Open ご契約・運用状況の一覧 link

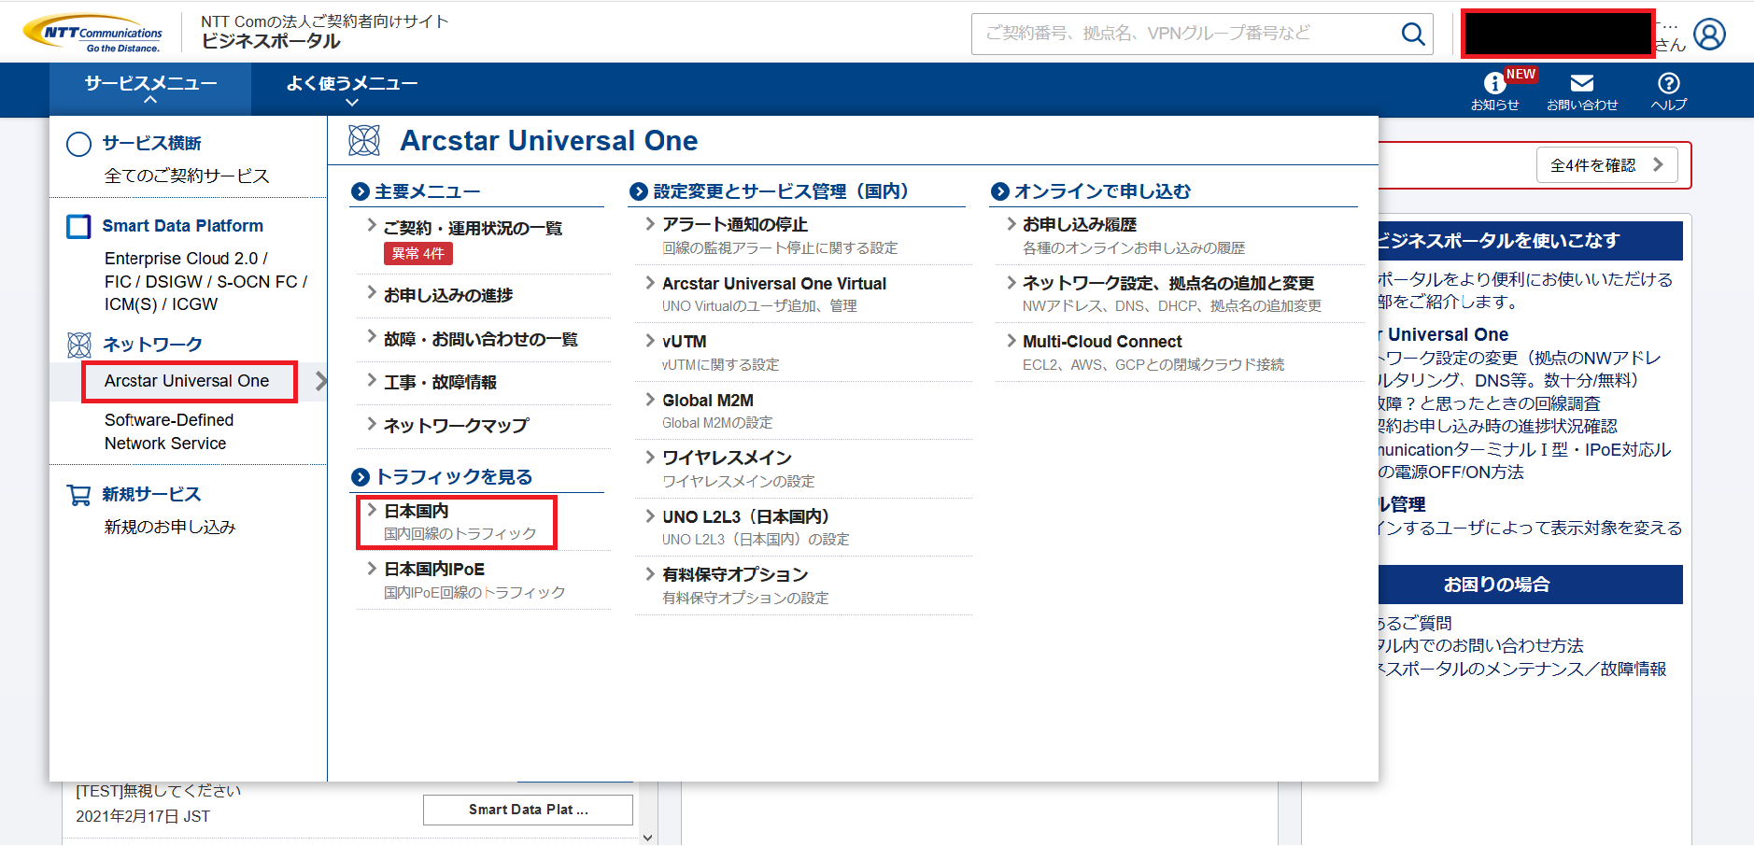[473, 229]
